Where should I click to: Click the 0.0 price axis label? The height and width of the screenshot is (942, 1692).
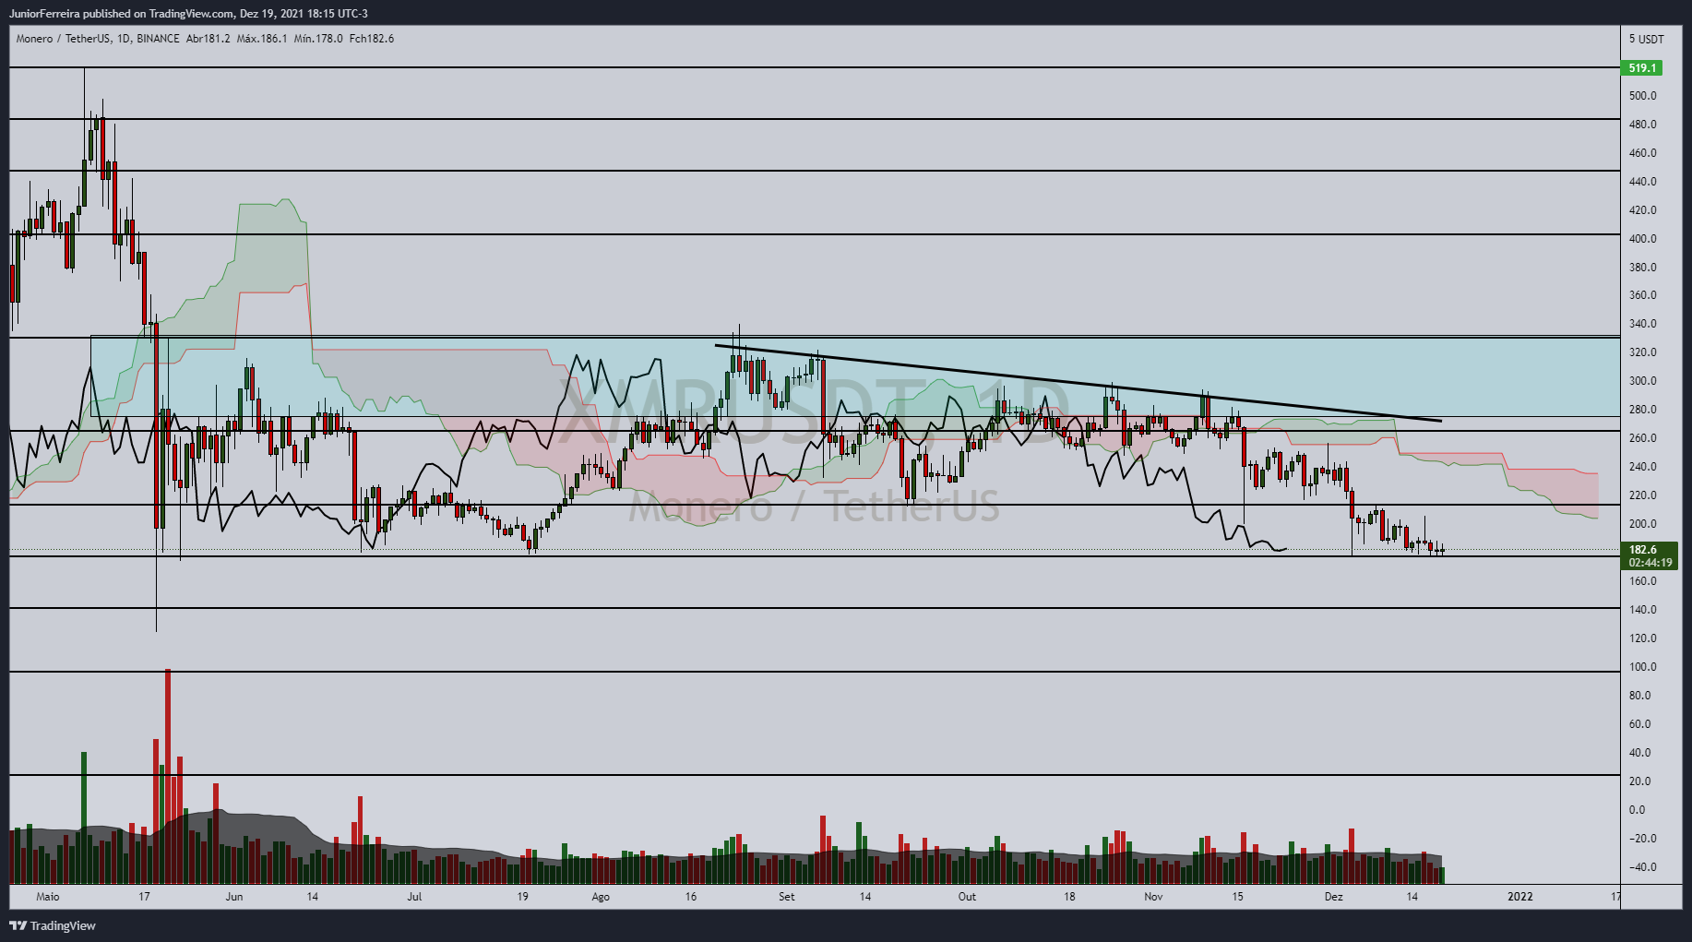pos(1637,810)
